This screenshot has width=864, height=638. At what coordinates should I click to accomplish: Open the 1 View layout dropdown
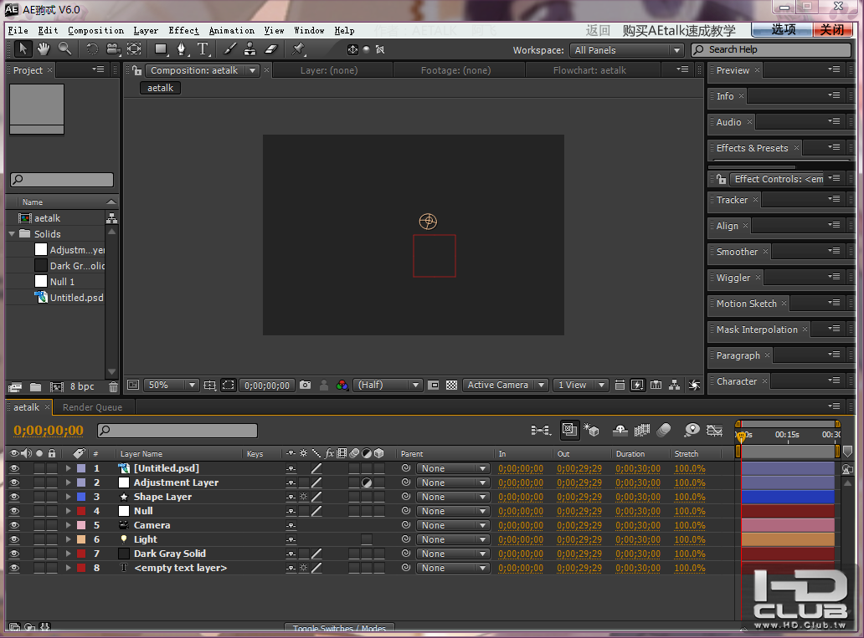pos(580,385)
